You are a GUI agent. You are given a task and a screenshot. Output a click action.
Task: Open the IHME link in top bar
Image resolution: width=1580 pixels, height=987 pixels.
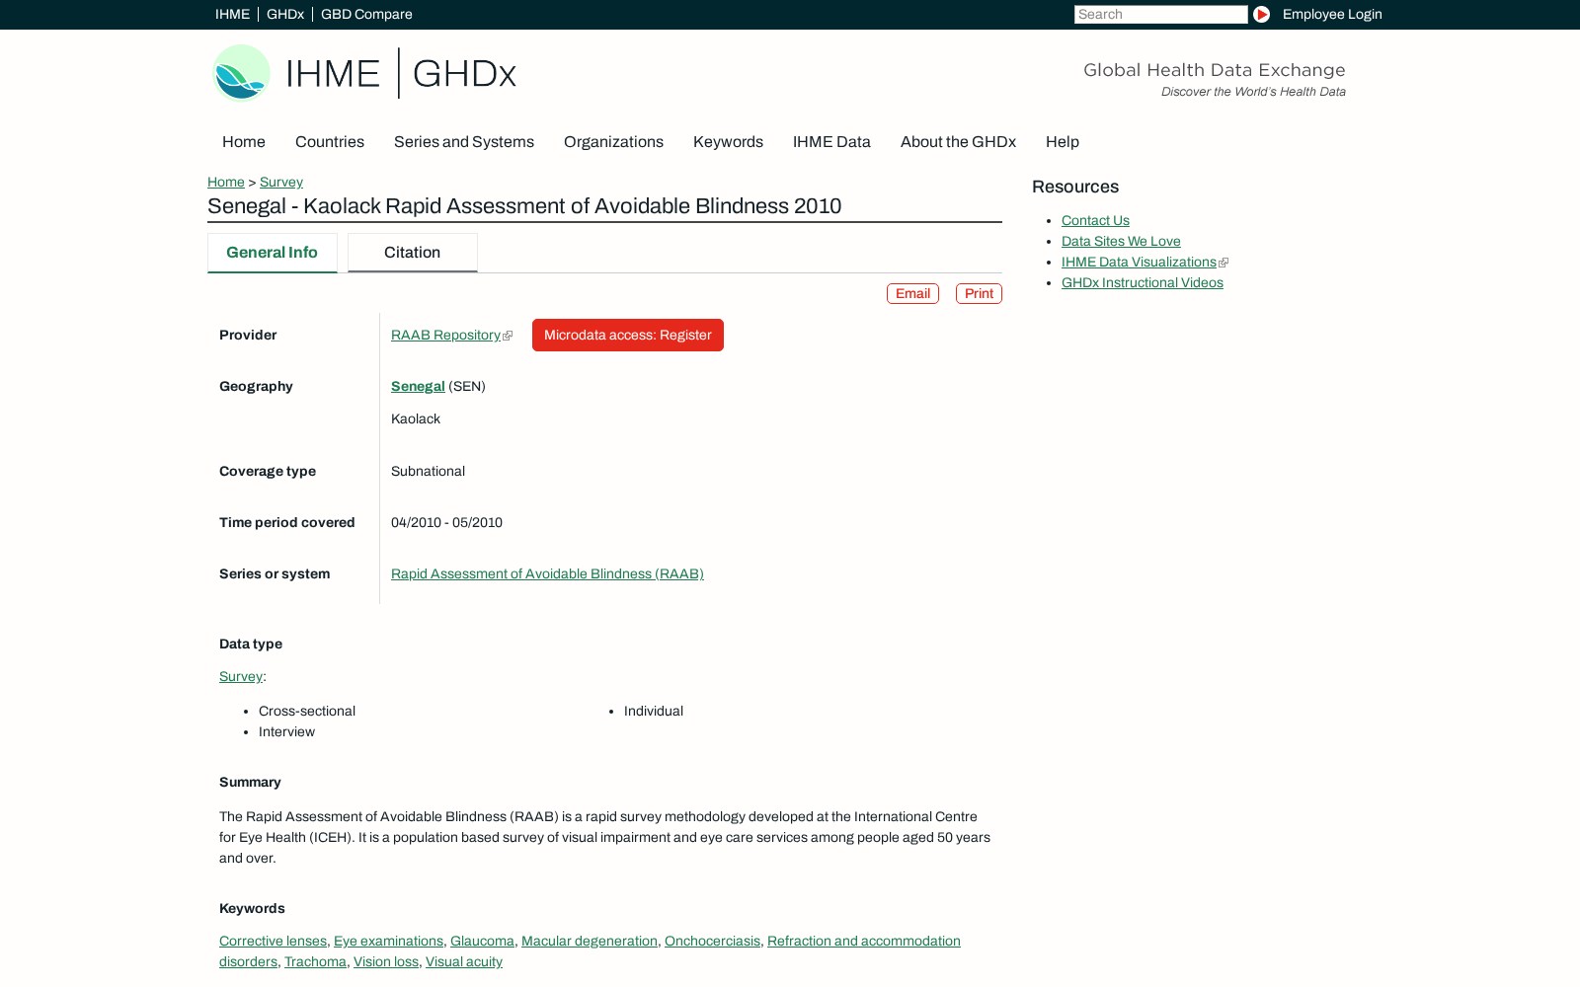pos(232,15)
